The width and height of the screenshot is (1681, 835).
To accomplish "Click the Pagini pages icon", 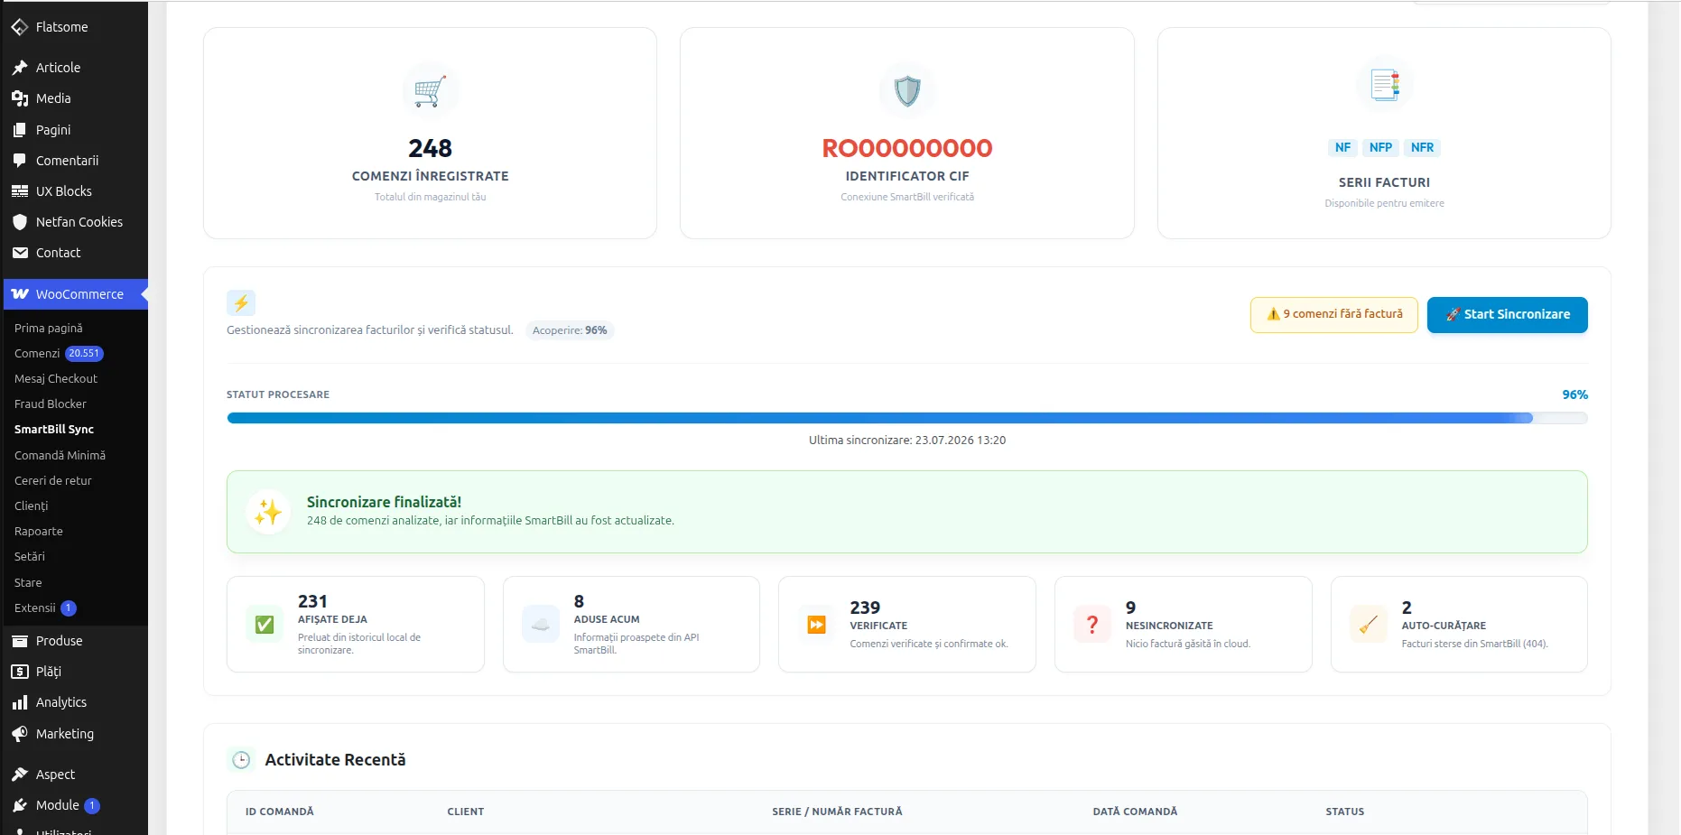I will [x=20, y=130].
